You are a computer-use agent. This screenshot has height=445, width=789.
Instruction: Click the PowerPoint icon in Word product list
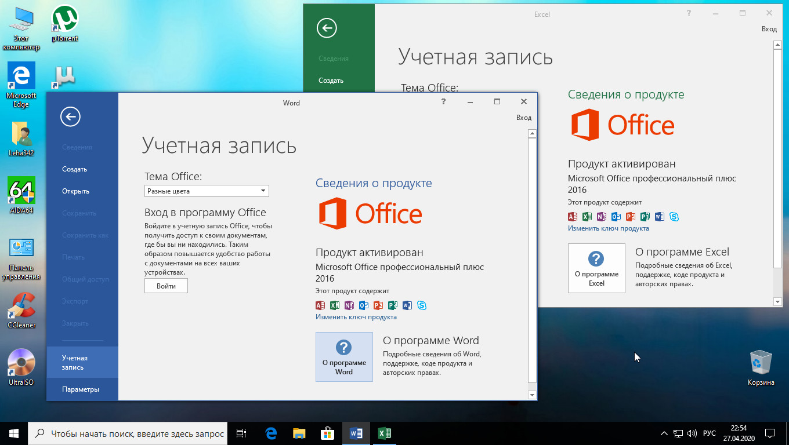pyautogui.click(x=378, y=305)
